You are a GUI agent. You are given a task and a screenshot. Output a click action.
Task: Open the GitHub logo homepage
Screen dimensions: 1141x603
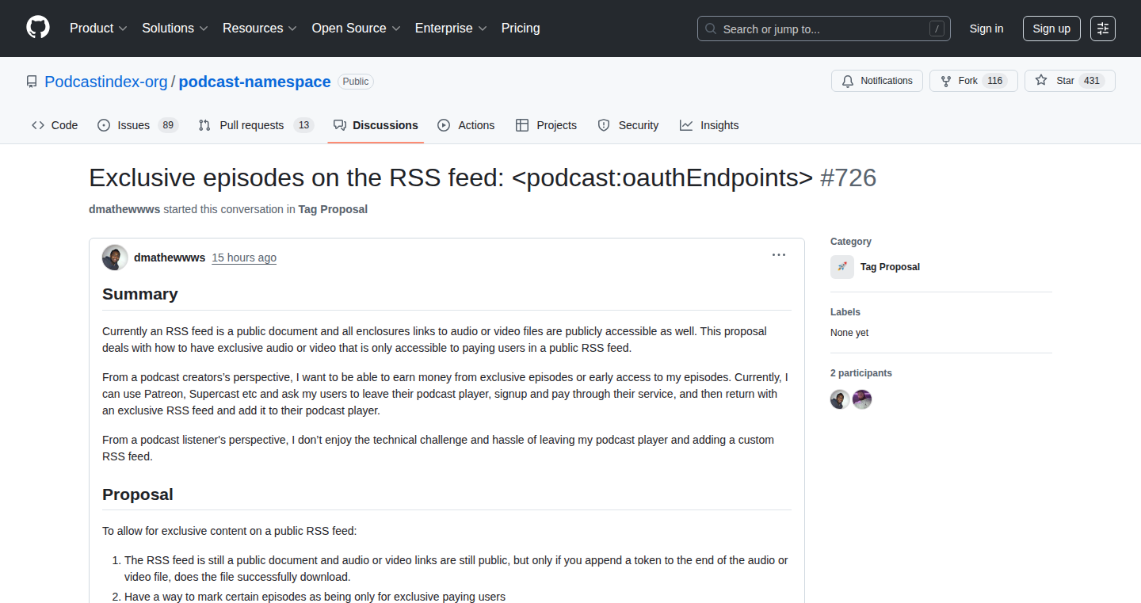tap(38, 28)
